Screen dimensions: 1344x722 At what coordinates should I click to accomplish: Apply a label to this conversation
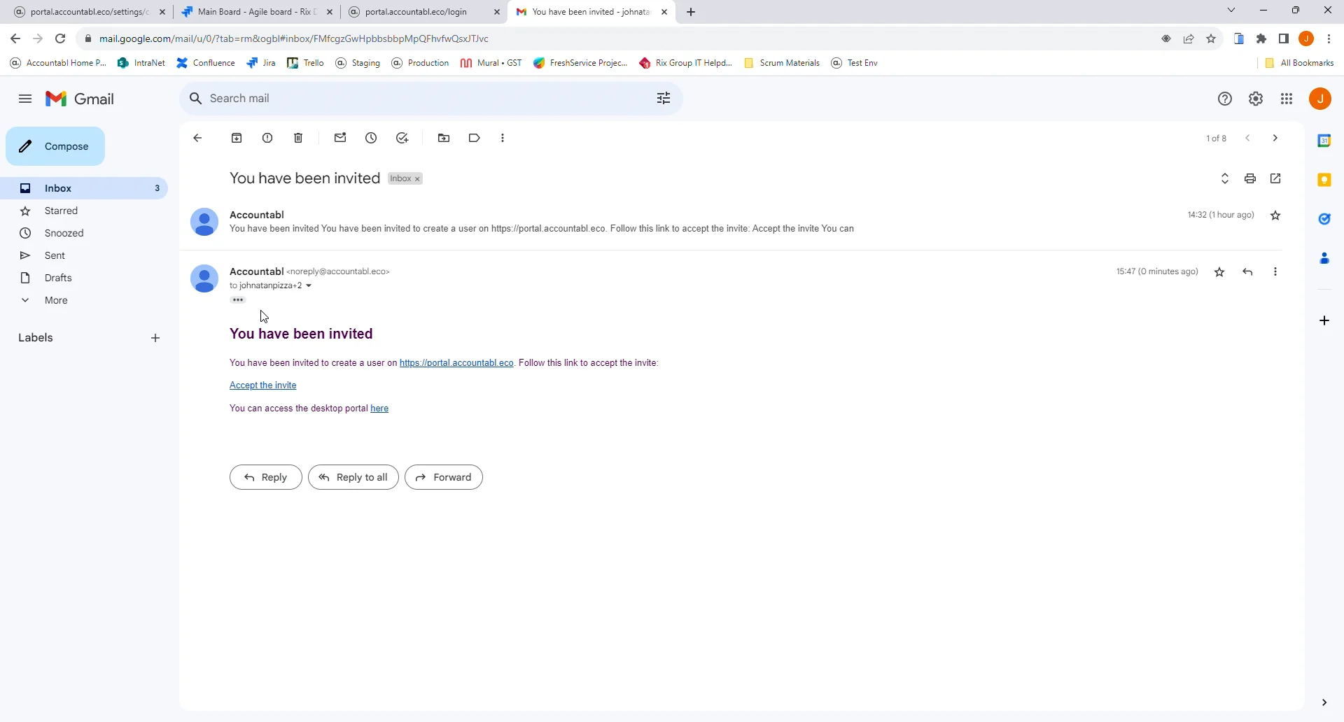click(475, 139)
